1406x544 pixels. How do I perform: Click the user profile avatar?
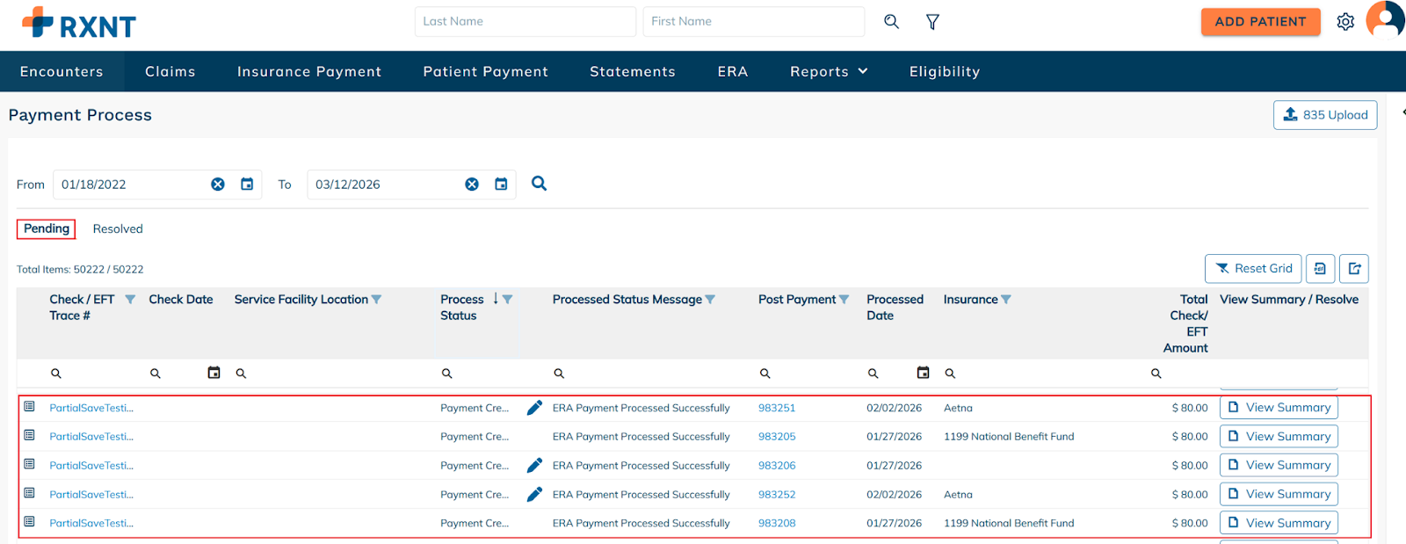(x=1386, y=19)
